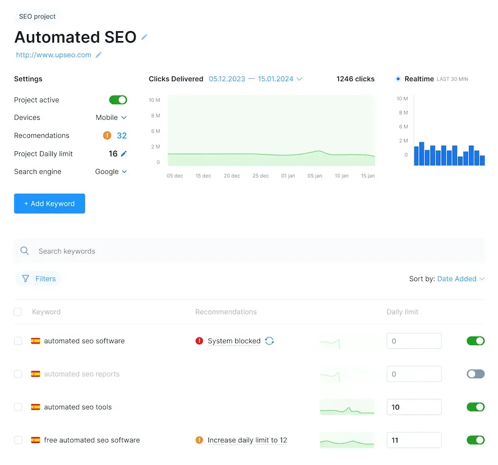Viewport: 498px width, 465px height.
Task: Click inside the Search keywords input field
Action: point(116,251)
